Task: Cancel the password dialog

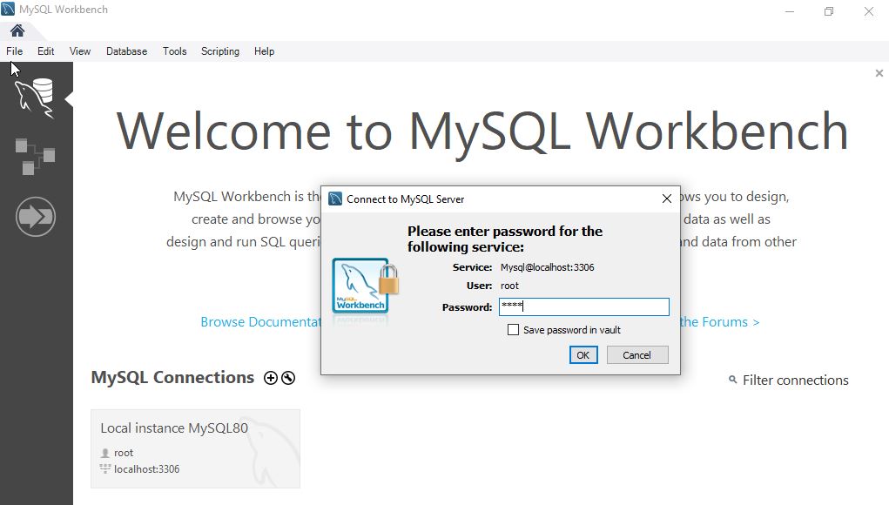Action: point(636,354)
